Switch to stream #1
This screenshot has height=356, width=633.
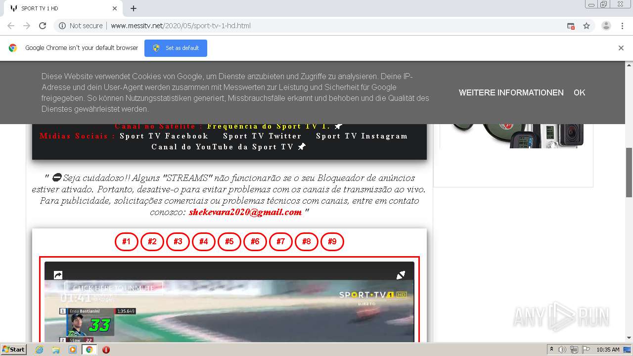point(127,242)
